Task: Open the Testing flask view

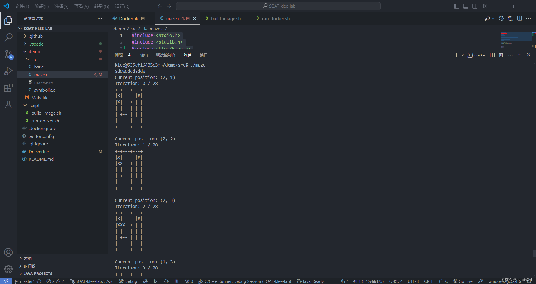Action: click(8, 105)
